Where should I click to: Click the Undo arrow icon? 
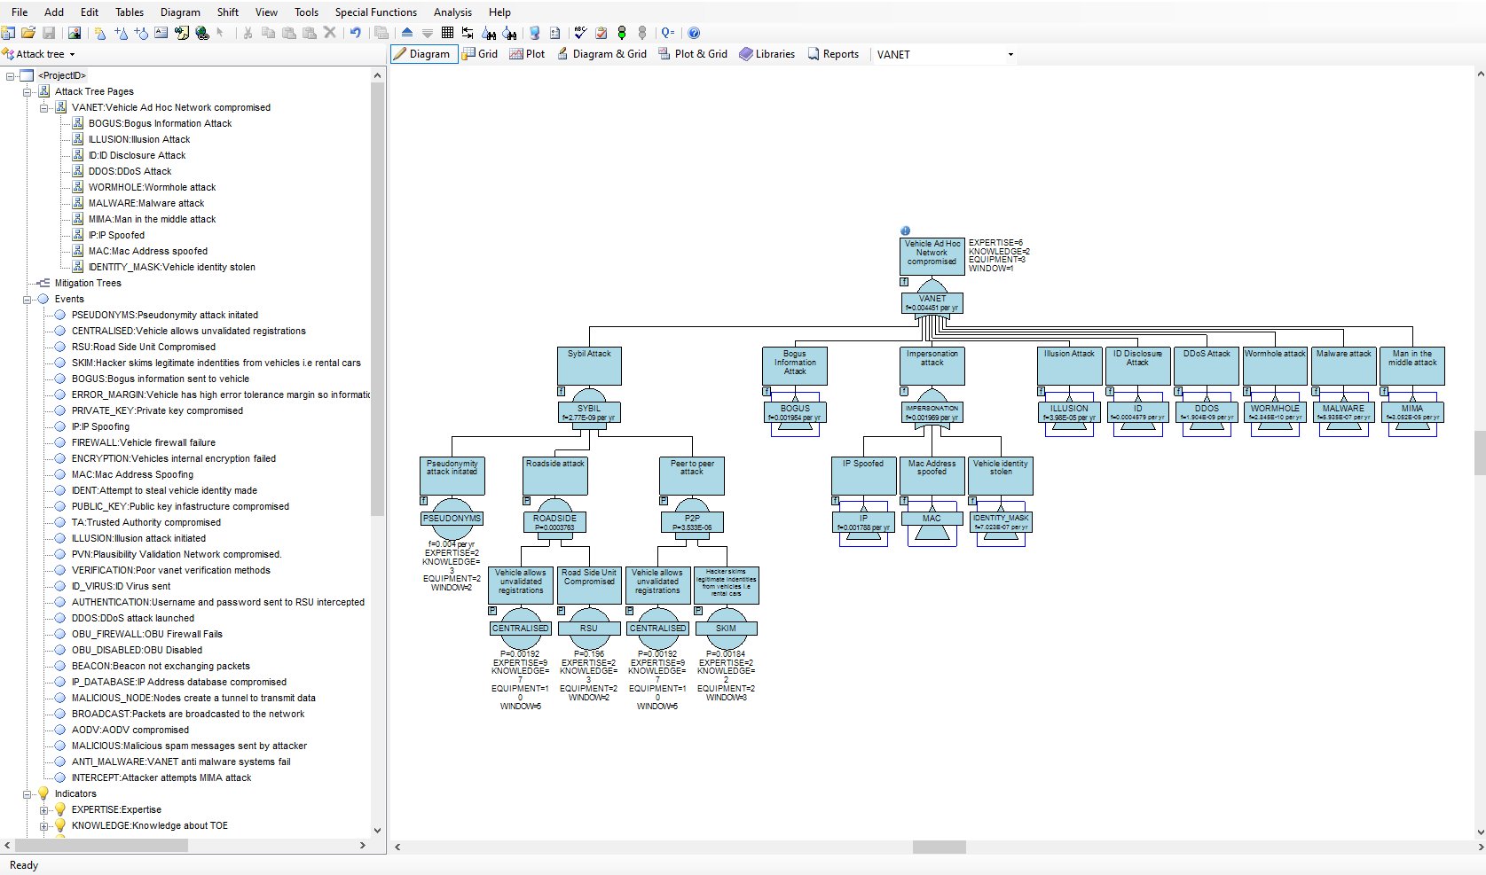356,33
